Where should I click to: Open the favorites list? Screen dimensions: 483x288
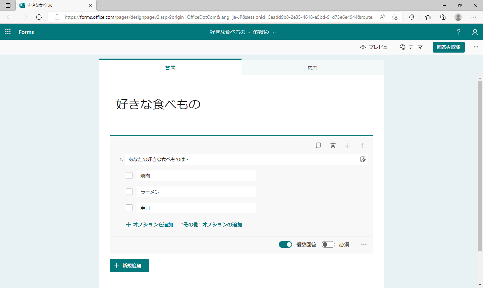coord(428,17)
